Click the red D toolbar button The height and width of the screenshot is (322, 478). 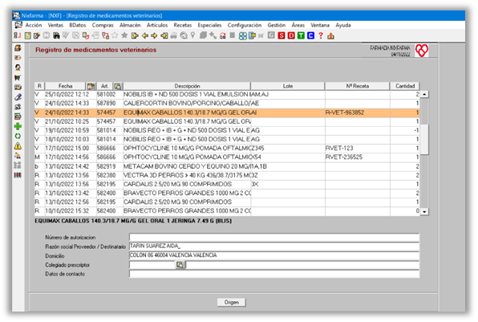291,36
